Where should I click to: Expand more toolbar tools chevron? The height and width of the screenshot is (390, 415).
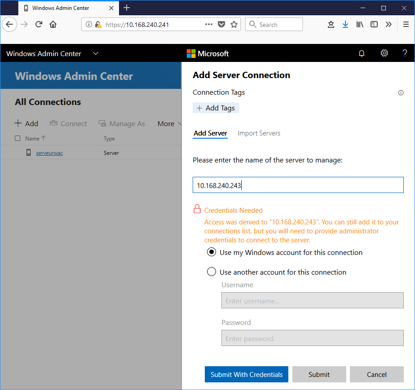pos(388,24)
